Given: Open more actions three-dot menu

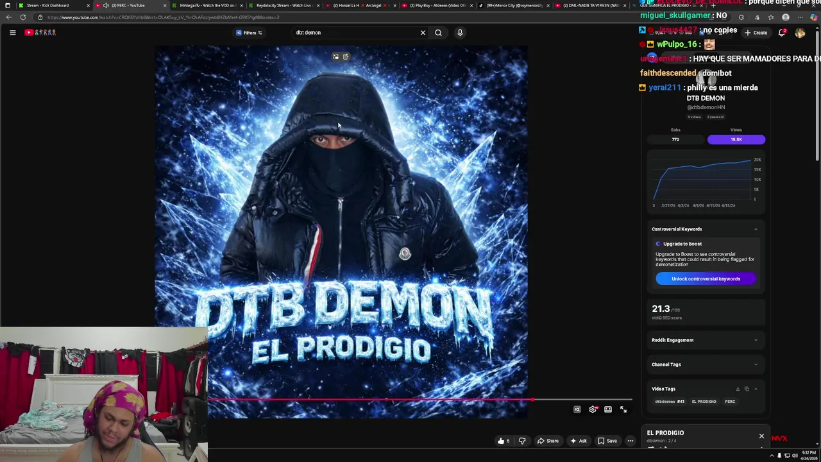Looking at the screenshot, I should coord(631,441).
